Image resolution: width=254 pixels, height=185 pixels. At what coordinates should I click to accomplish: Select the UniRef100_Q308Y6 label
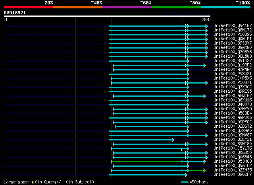click(233, 52)
